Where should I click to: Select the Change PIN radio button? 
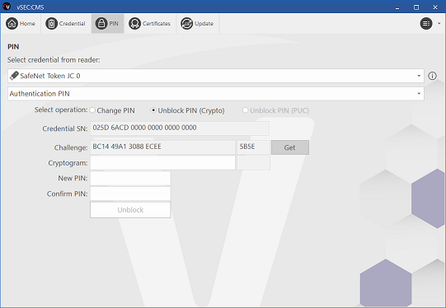pyautogui.click(x=92, y=110)
